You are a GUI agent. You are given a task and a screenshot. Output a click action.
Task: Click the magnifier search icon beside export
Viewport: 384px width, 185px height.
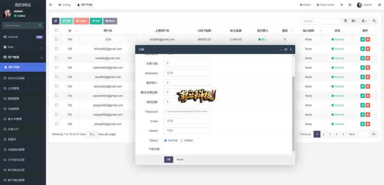374,21
